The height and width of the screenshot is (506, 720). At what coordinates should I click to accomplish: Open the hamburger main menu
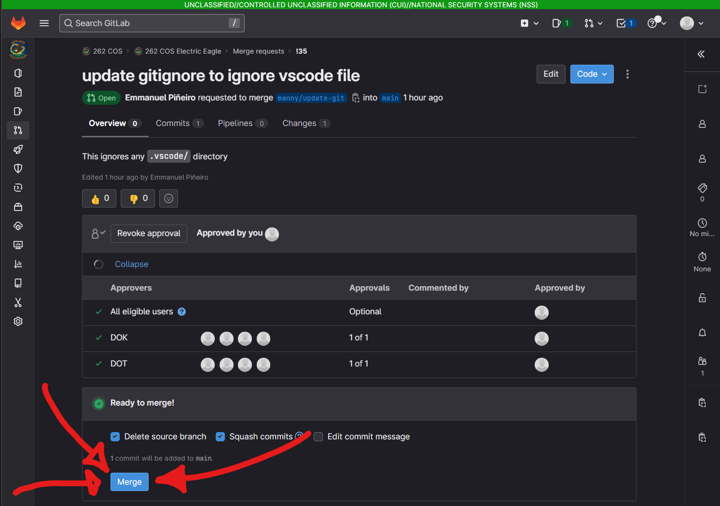click(x=44, y=23)
